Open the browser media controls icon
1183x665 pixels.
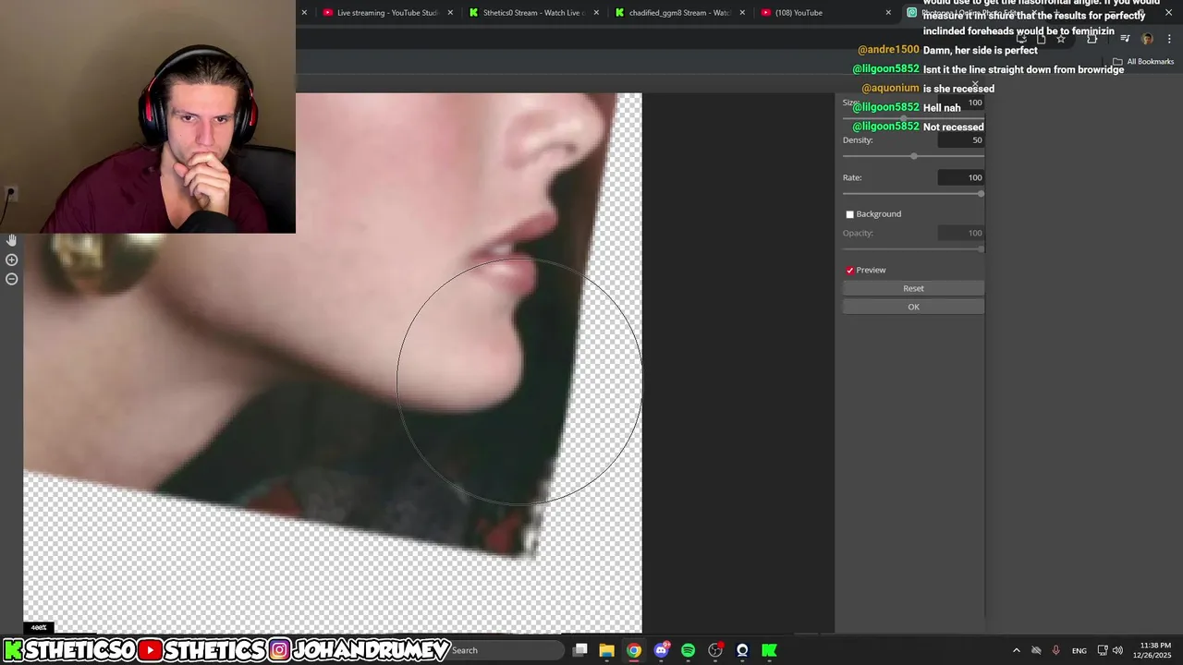click(1125, 39)
